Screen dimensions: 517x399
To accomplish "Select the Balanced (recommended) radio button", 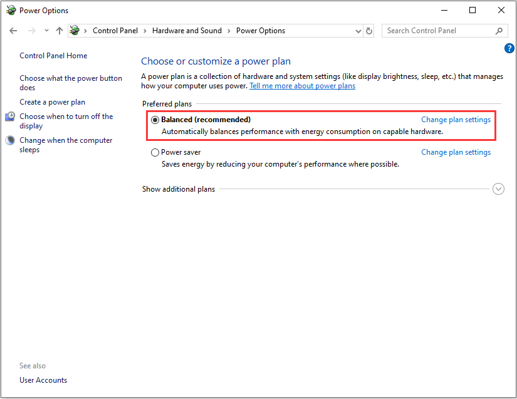I will pyautogui.click(x=155, y=120).
